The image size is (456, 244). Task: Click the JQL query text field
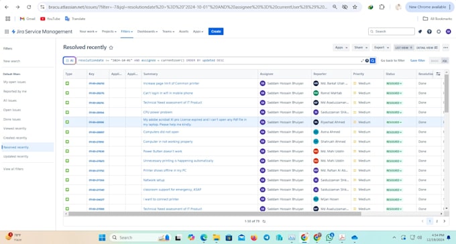[x=218, y=60]
